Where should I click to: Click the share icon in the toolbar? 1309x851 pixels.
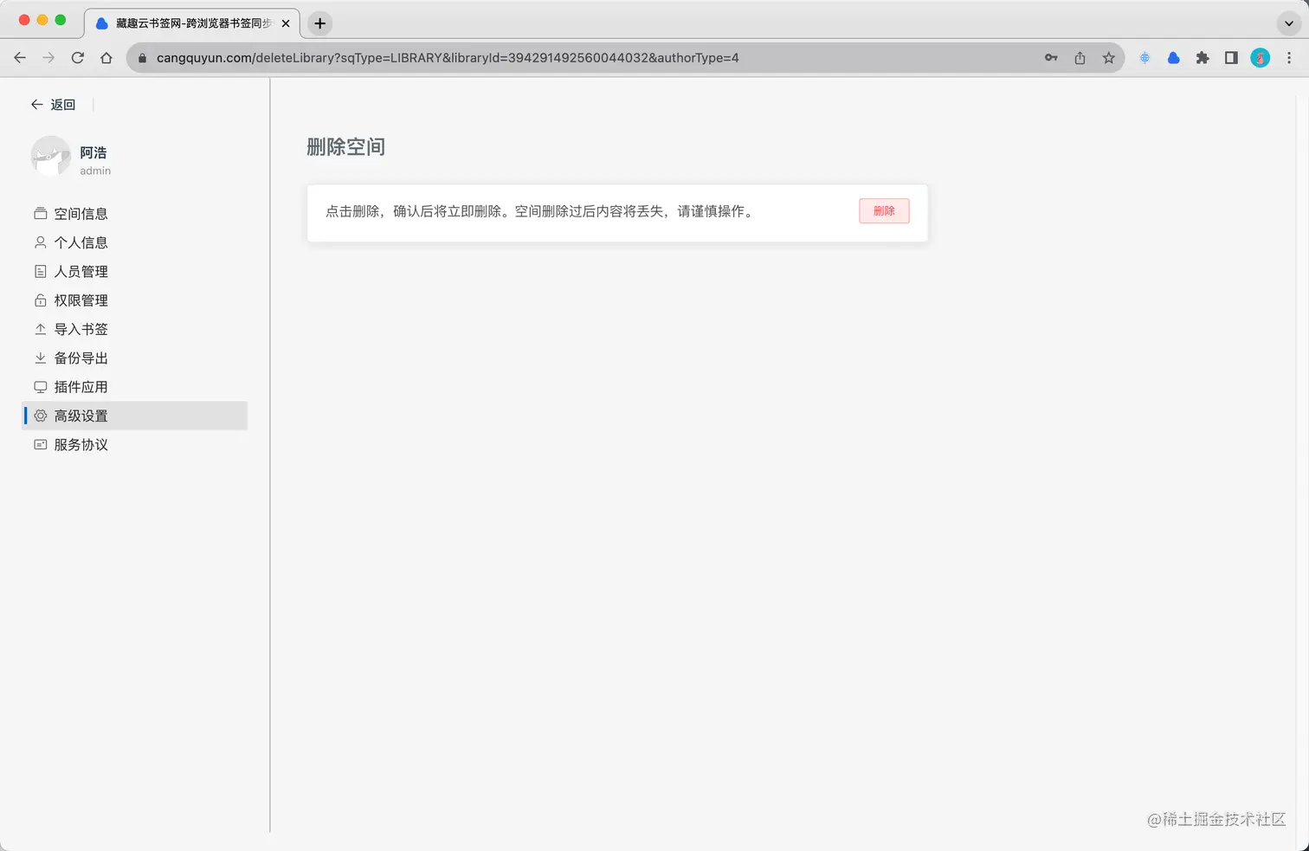click(1079, 58)
